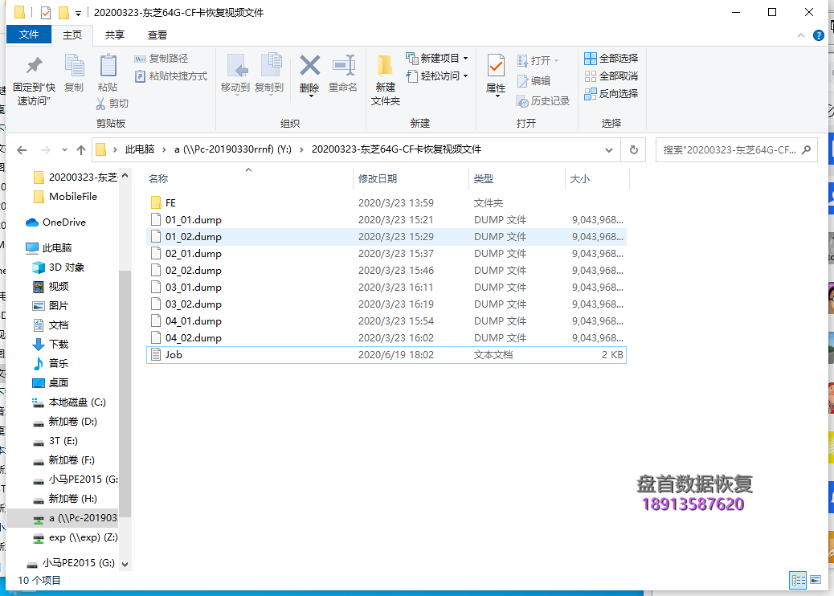The width and height of the screenshot is (834, 596).
Task: Click the Edit ribbon icon
Action: [523, 81]
